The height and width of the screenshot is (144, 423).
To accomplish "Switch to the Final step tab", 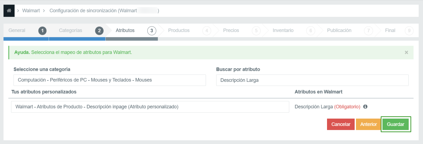I will [390, 30].
